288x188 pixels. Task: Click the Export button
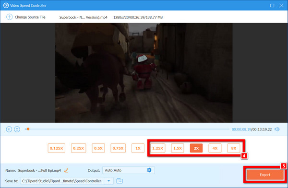pyautogui.click(x=265, y=175)
